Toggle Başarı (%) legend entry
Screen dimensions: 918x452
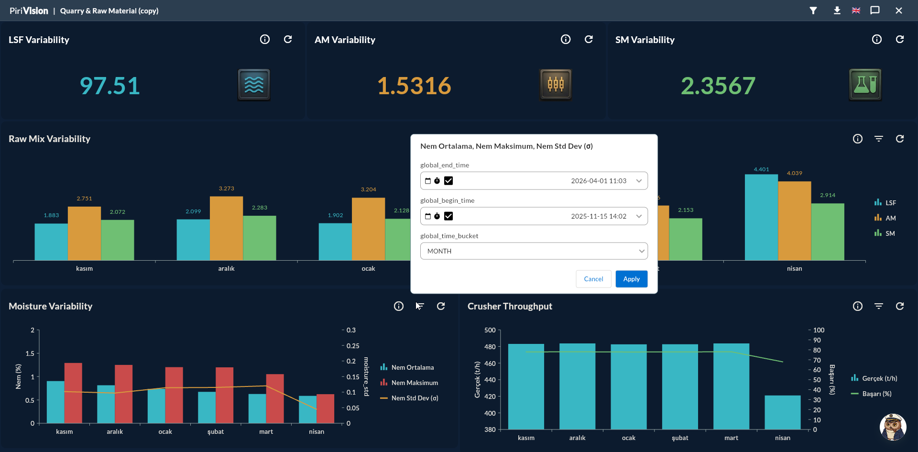click(x=871, y=394)
